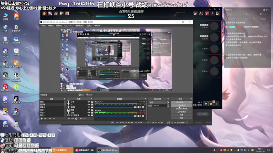Viewport: 273px width, 153px height.
Task: Open the Recycle Bin desktop icon
Action: pyautogui.click(x=5, y=40)
